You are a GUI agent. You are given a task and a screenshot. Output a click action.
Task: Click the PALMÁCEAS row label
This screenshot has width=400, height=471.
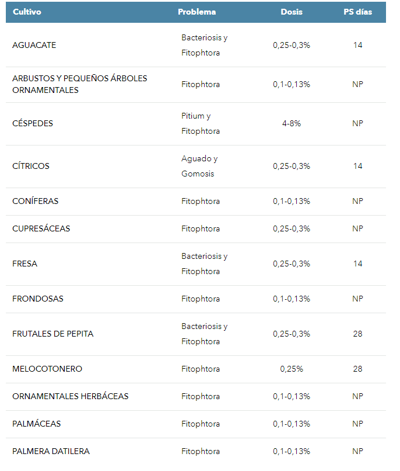[x=37, y=424]
